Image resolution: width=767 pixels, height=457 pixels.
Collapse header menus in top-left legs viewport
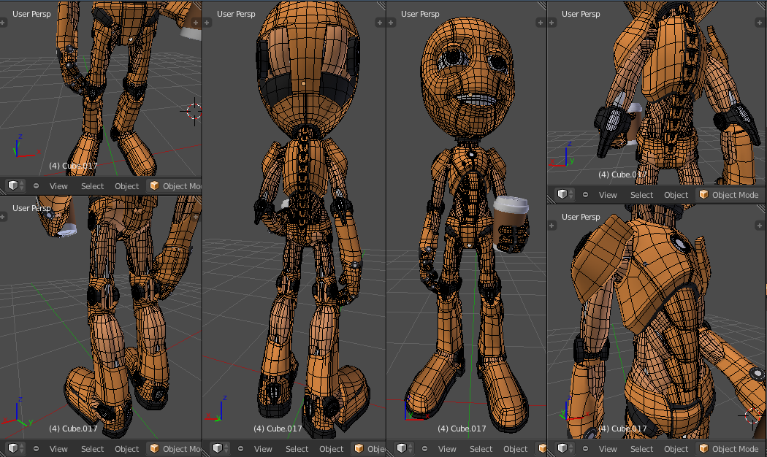tap(37, 185)
